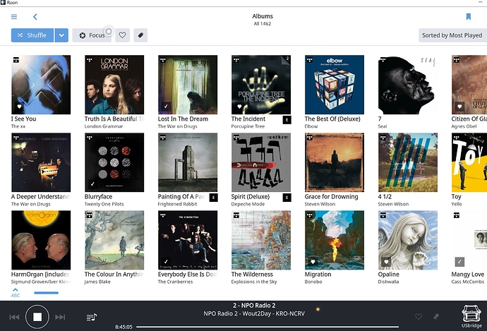
Task: Toggle heart on Citizen Of Glass cover
Action: 459,107
